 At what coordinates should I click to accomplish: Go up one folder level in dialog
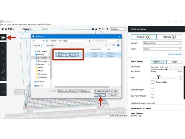44,41
